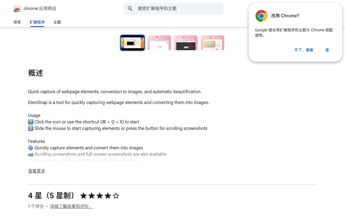The height and width of the screenshot is (216, 345).
Task: Open 详细了解结果和评价 link
Action: tap(71, 206)
